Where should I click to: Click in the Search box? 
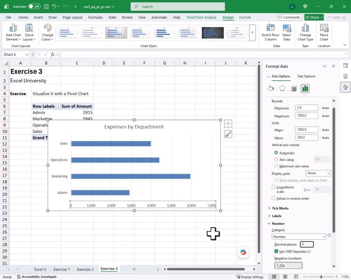[178, 6]
